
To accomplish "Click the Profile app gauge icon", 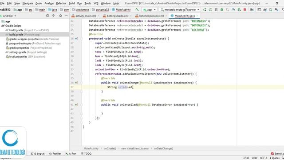I will click(233, 10).
